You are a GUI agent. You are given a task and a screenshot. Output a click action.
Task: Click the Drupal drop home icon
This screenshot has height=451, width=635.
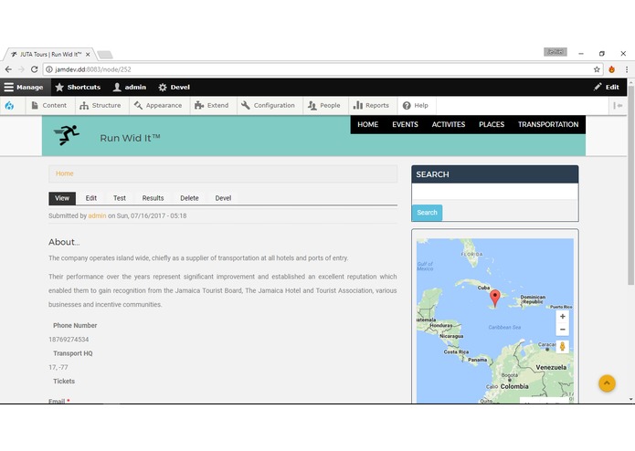click(x=9, y=106)
